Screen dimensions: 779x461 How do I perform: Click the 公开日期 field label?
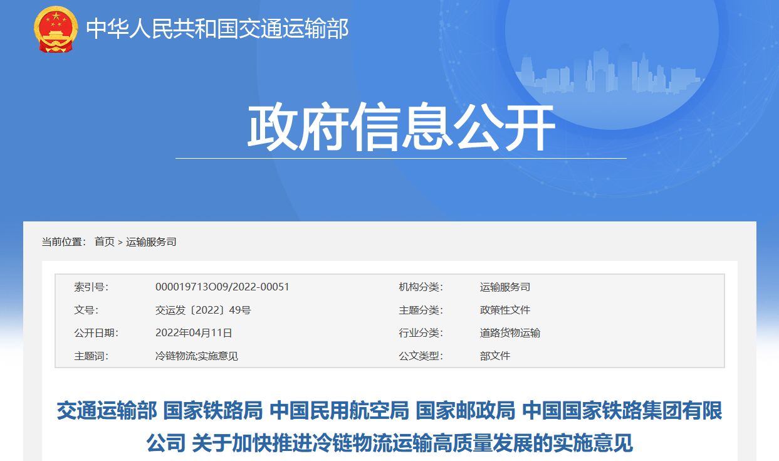(x=96, y=333)
